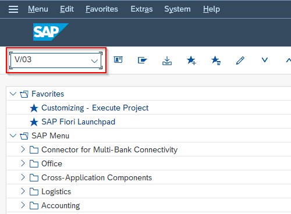The height and width of the screenshot is (214, 291).
Task: Open the command field history dropdown arrow
Action: [94, 61]
